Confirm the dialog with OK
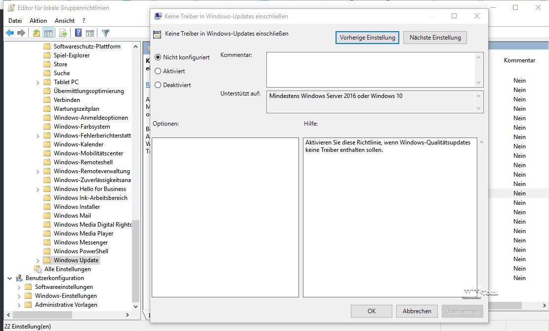 click(x=372, y=311)
